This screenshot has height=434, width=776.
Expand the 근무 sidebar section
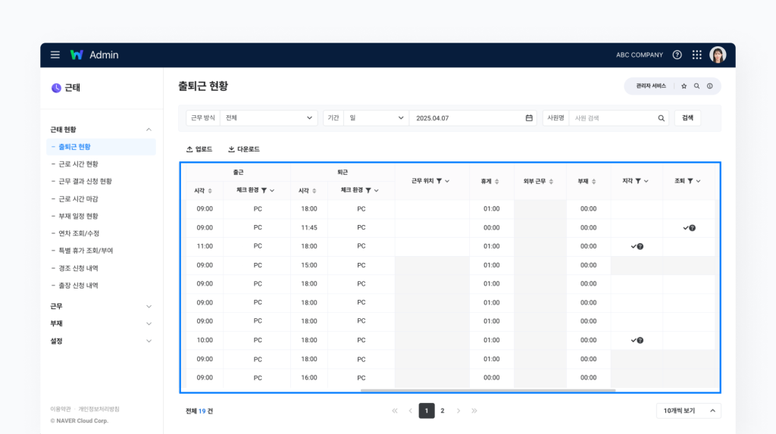pos(149,306)
